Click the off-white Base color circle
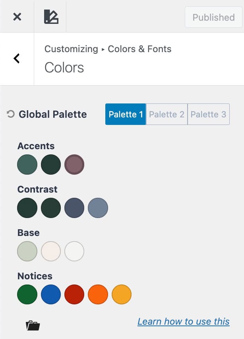This screenshot has width=244, height=339. 51,251
